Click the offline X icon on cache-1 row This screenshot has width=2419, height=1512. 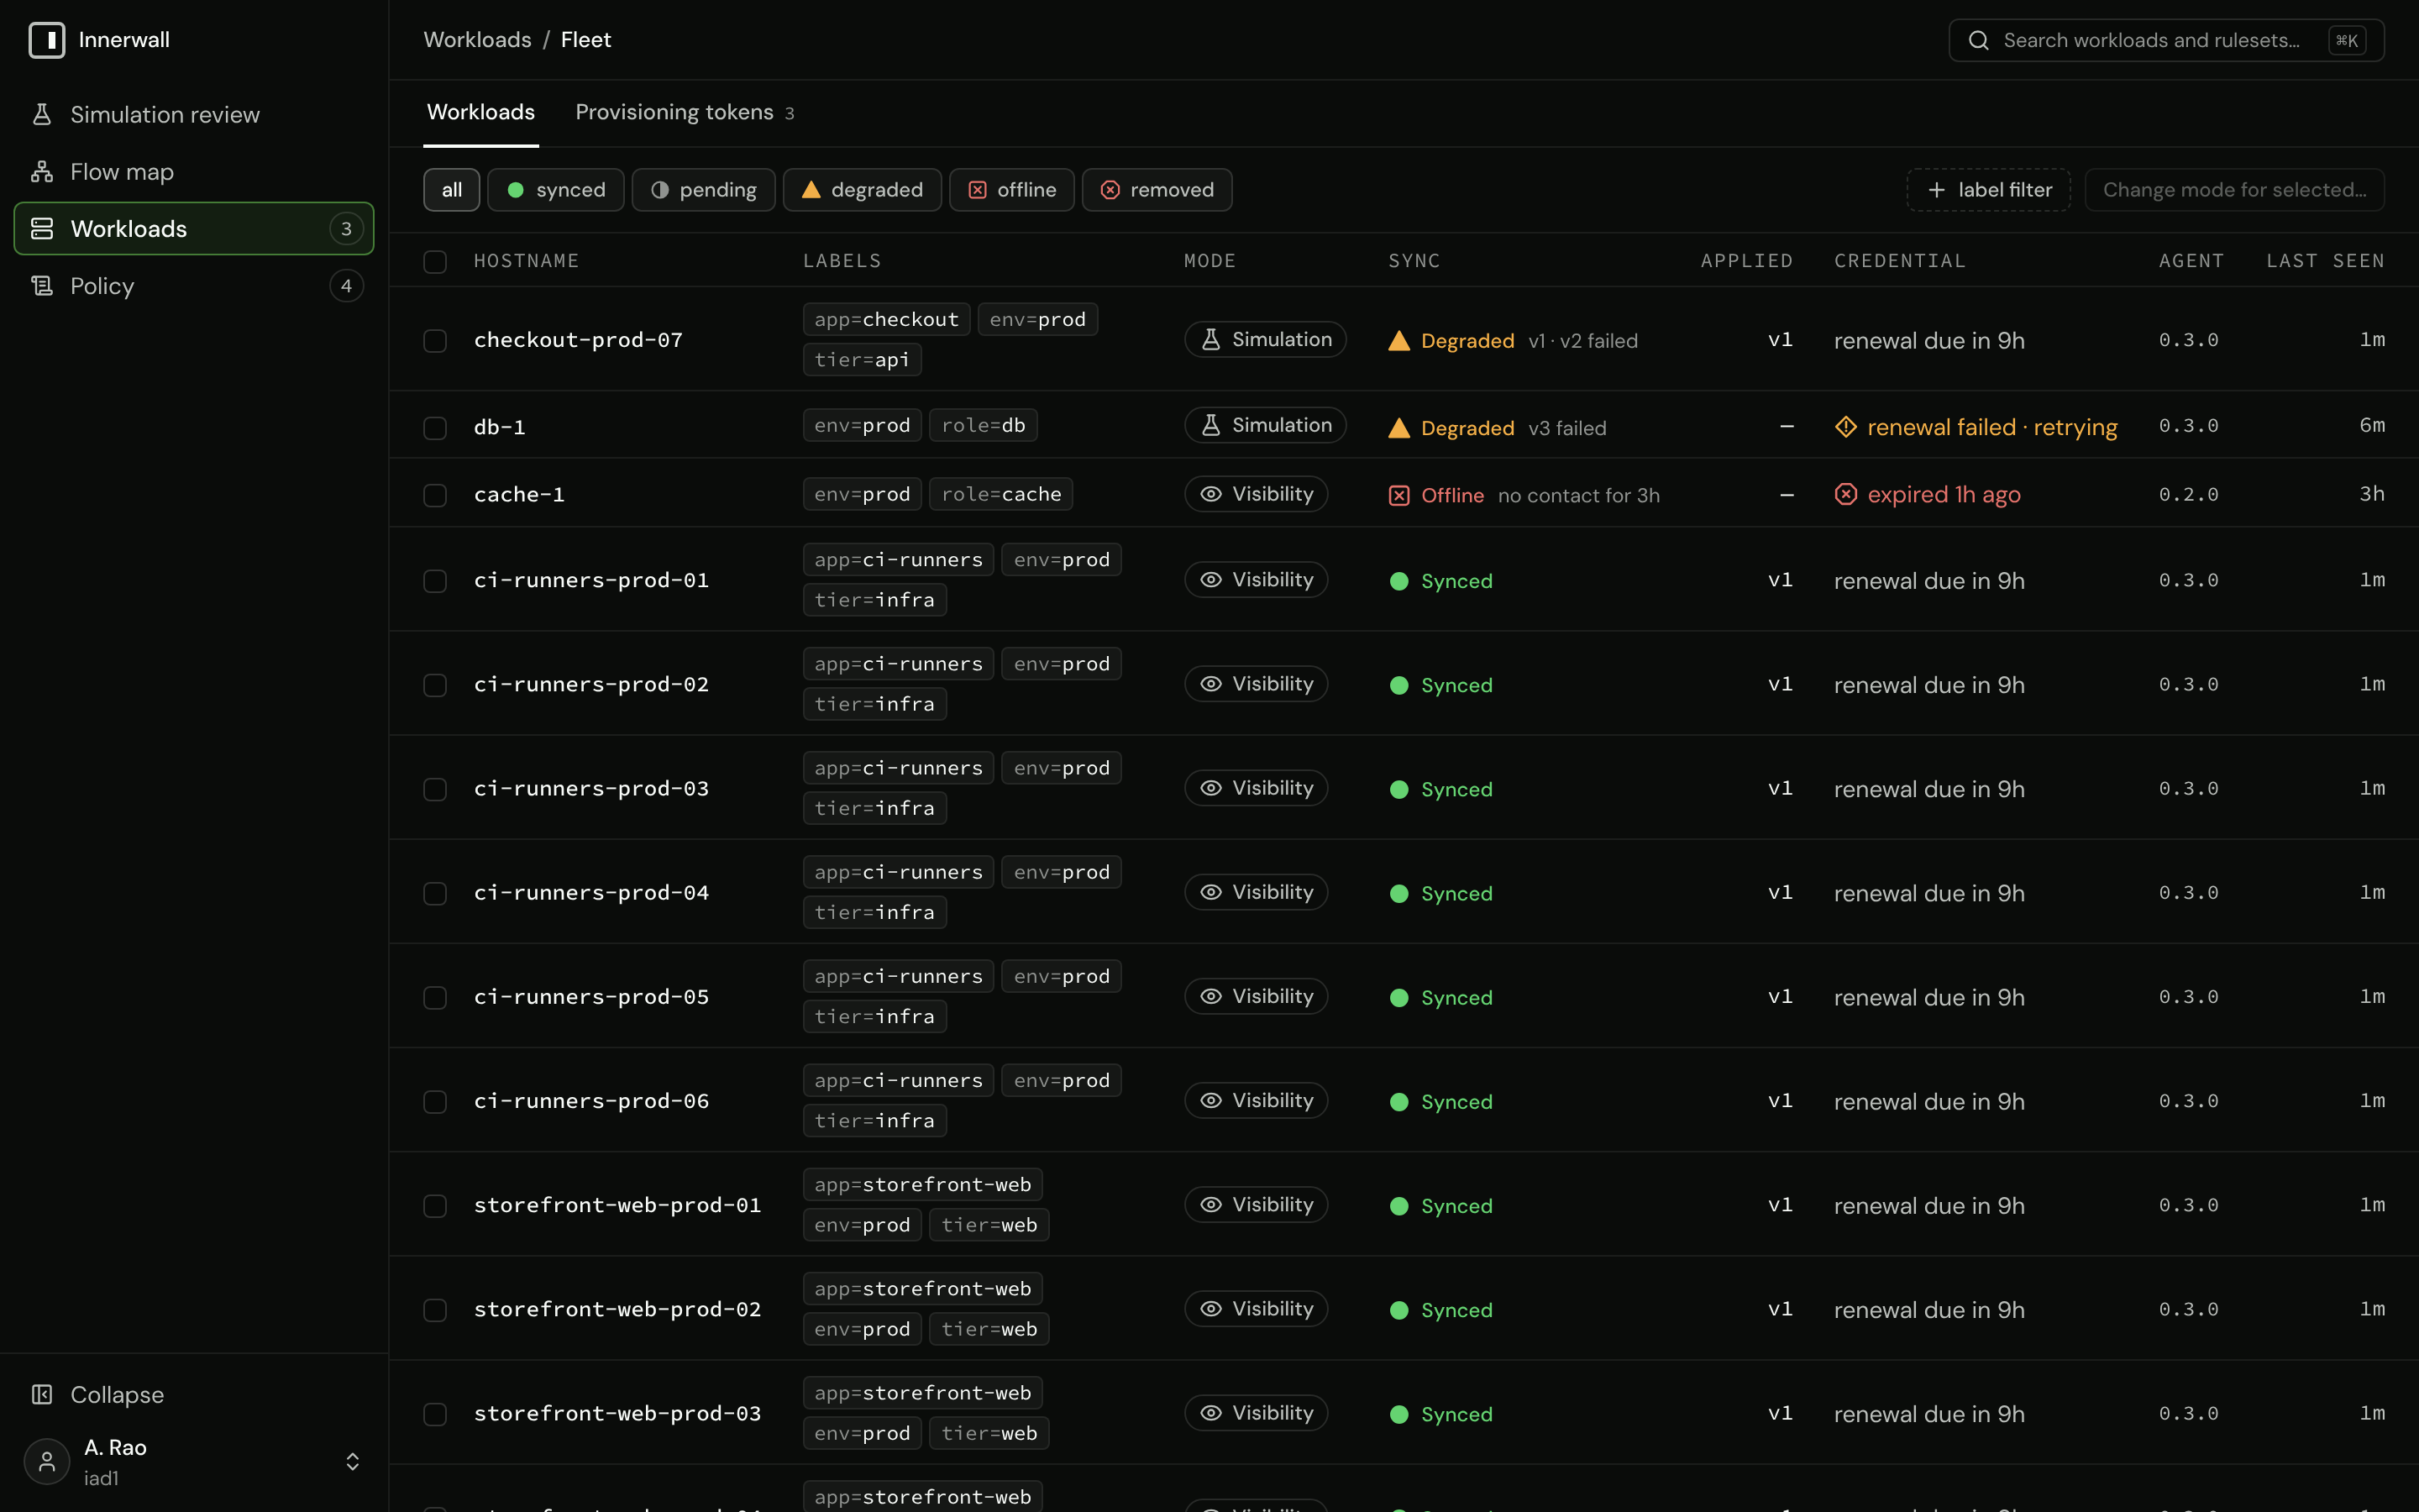(x=1399, y=495)
